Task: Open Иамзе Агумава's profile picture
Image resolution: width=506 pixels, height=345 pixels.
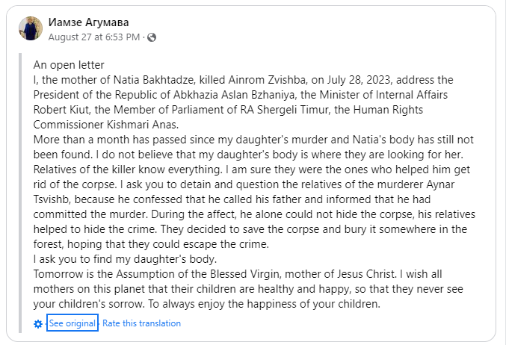Action: pos(31,28)
